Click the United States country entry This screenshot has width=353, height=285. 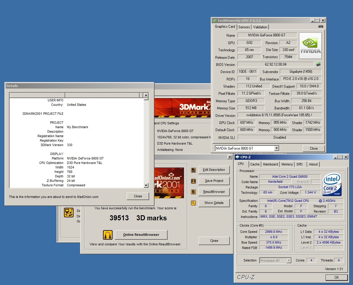76,105
